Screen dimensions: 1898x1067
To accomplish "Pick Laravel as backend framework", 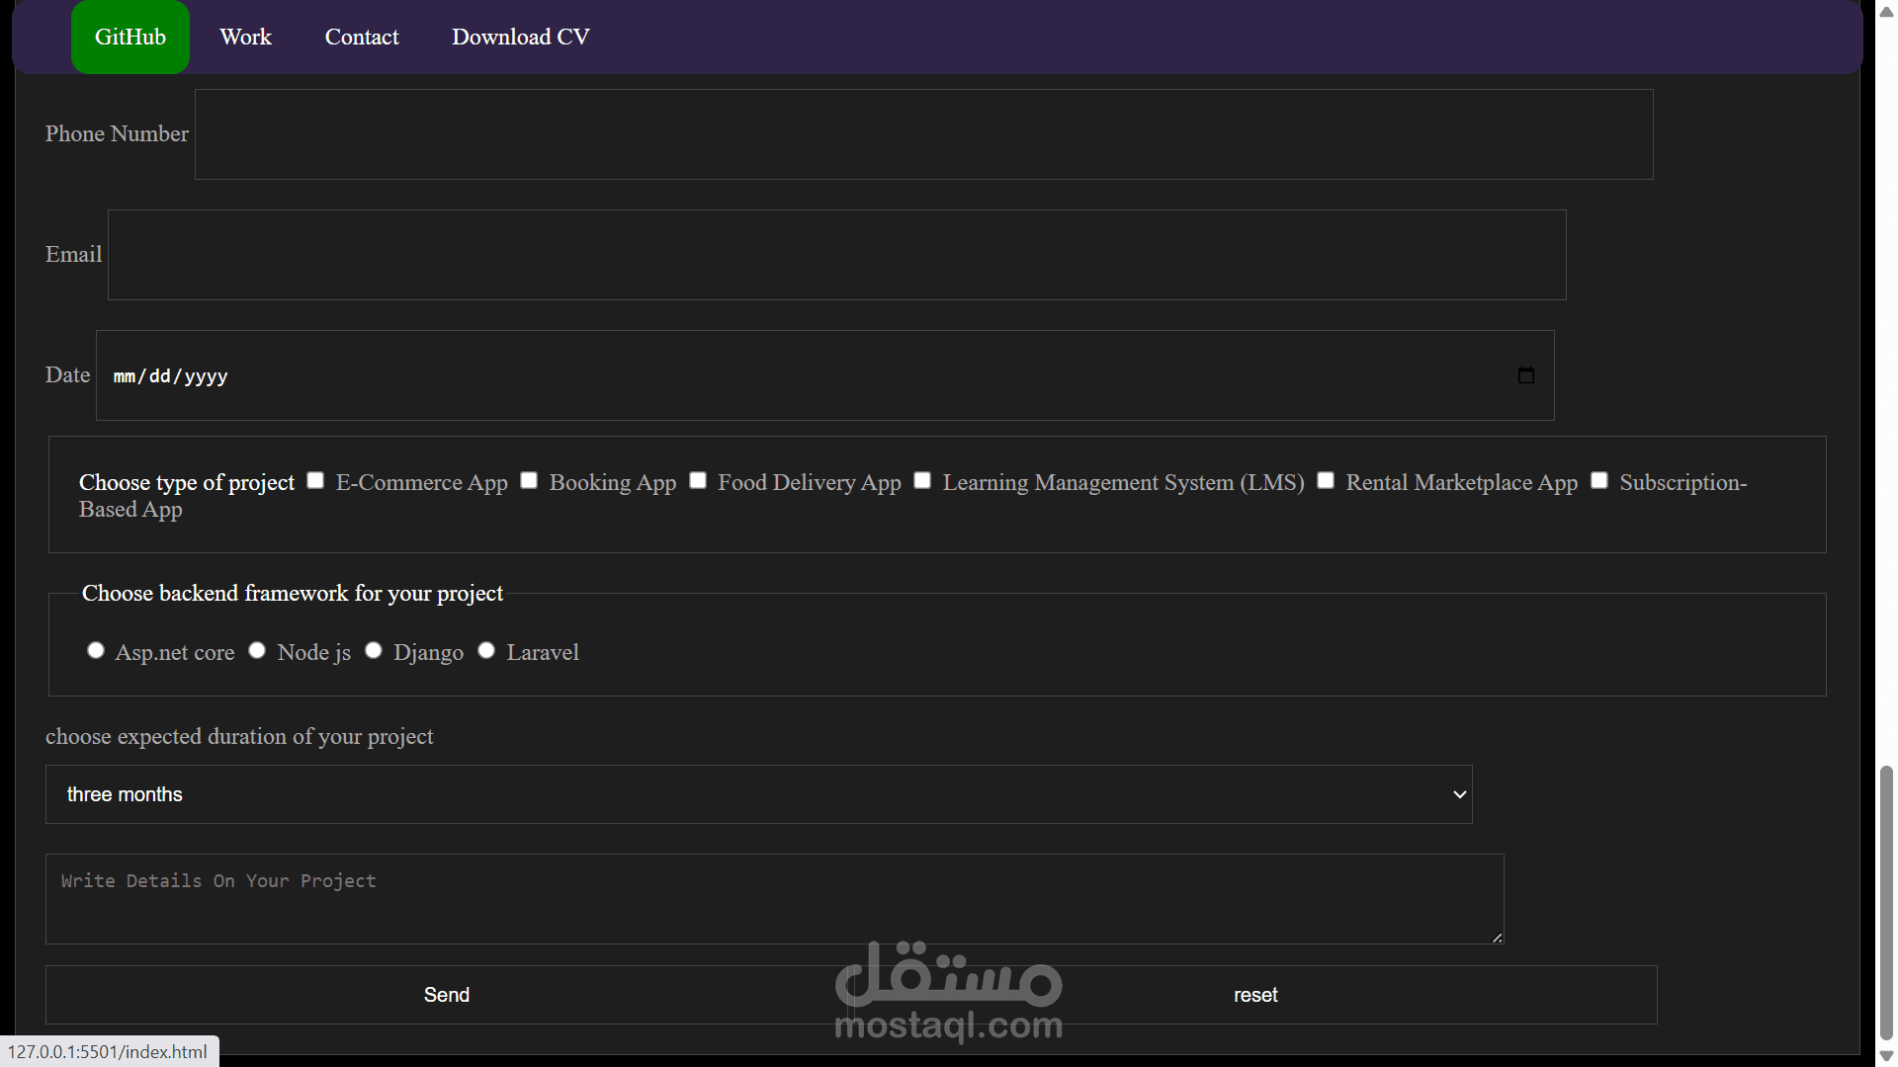I will click(x=486, y=650).
